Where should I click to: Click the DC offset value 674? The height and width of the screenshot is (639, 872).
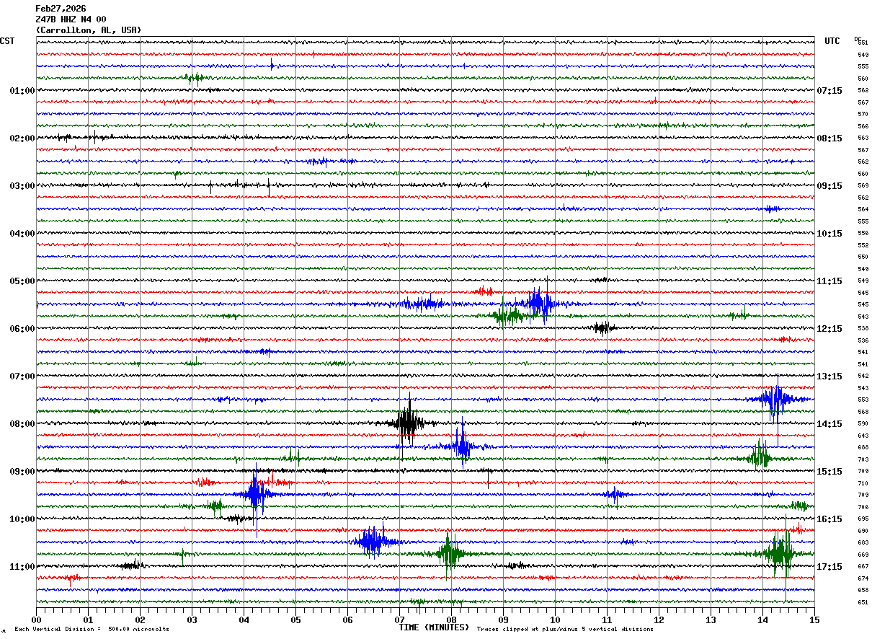(x=863, y=578)
